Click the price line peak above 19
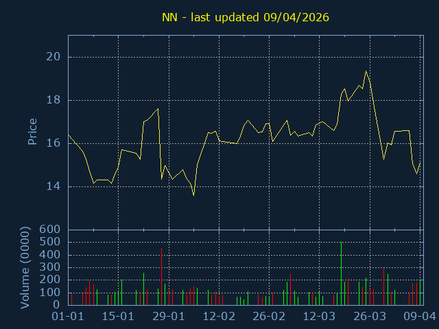Viewport: 439px width, 329px height. (366, 71)
